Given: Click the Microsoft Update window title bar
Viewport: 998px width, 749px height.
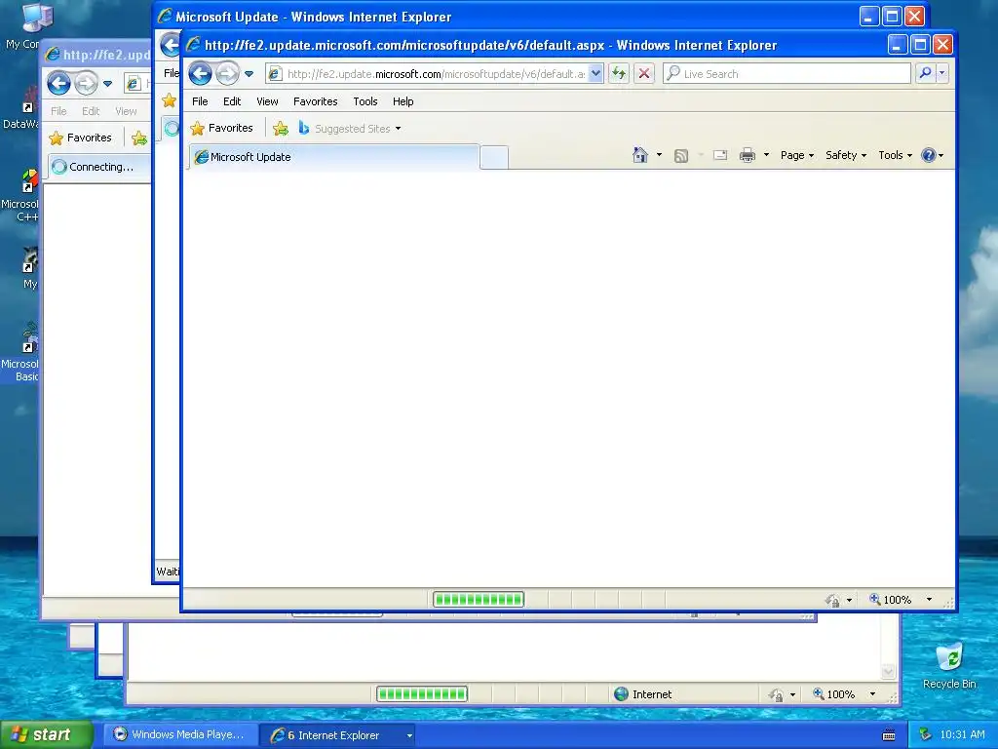Looking at the screenshot, I should [506, 16].
